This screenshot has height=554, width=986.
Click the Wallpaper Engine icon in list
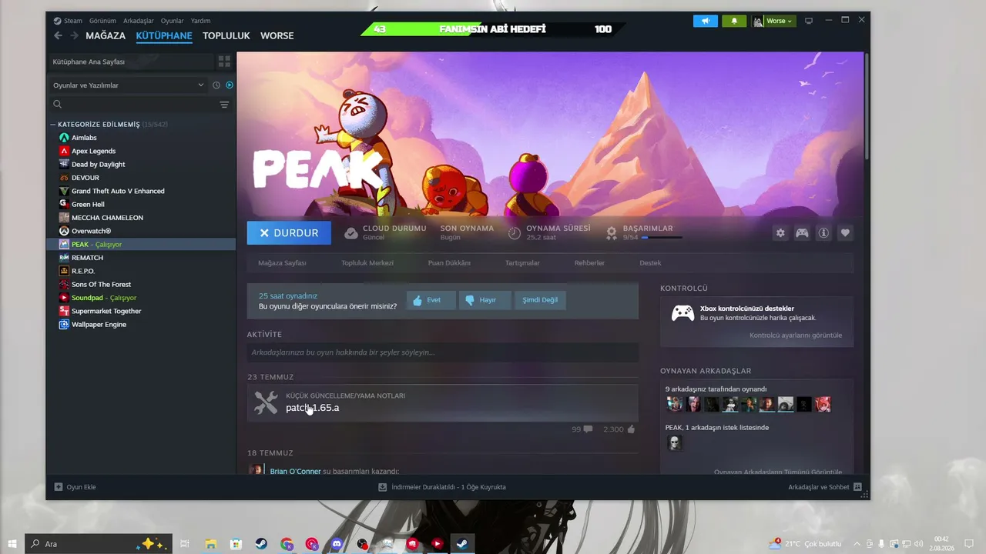coord(64,325)
